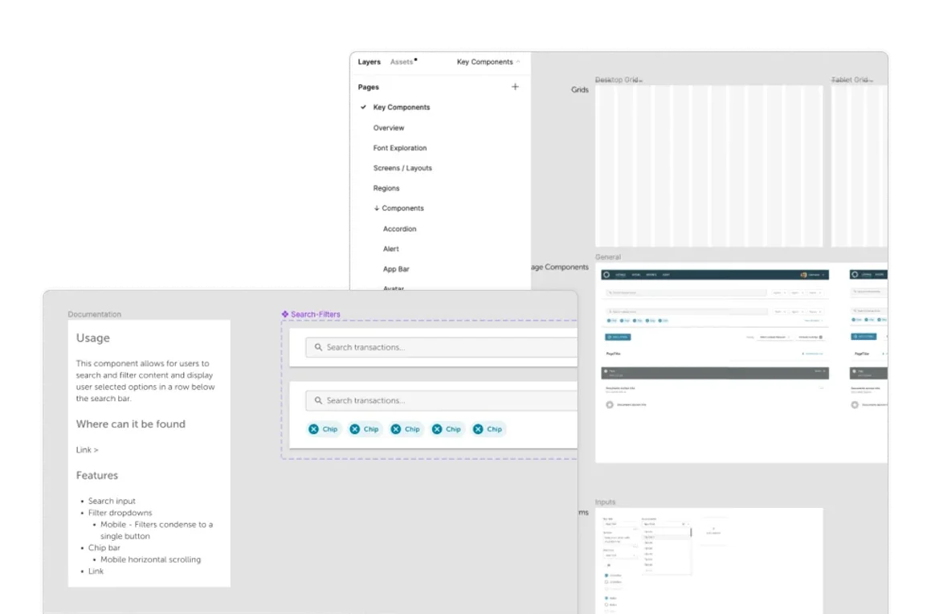Click the X icon on the last Chip
Screen dimensions: 935x614
coord(478,429)
